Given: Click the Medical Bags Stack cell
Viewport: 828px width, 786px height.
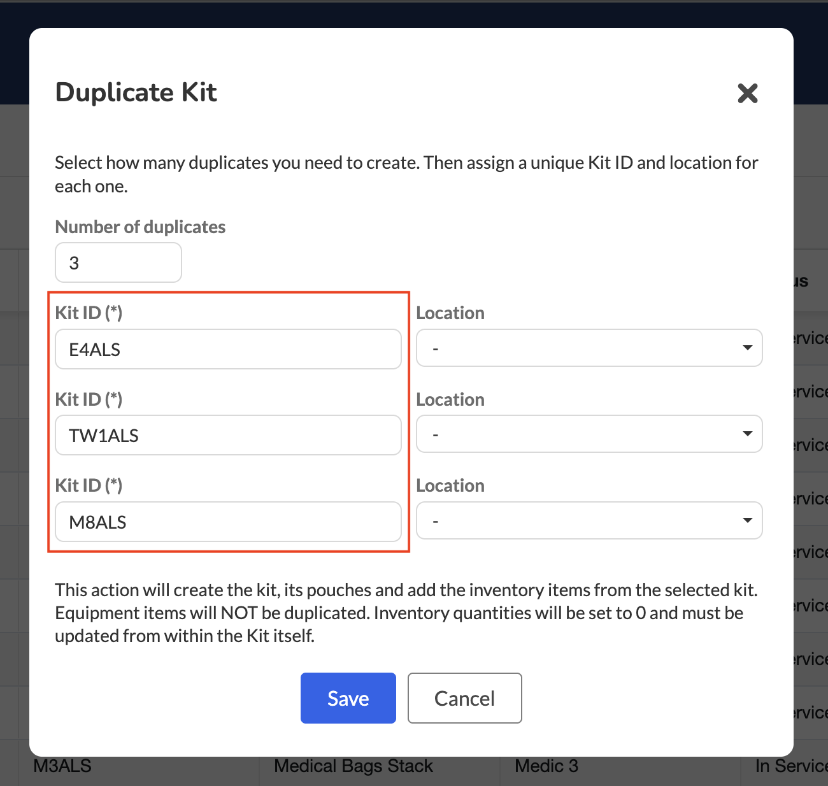Looking at the screenshot, I should [x=353, y=766].
